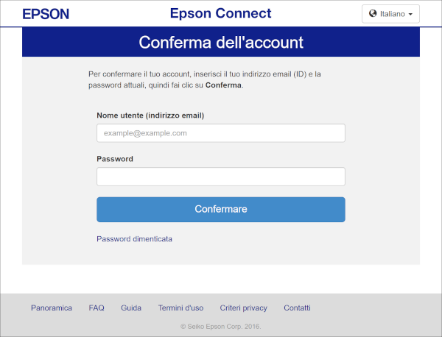Viewport: 442px width, 337px height.
Task: Open the Criteri privacy link
Action: click(x=243, y=308)
